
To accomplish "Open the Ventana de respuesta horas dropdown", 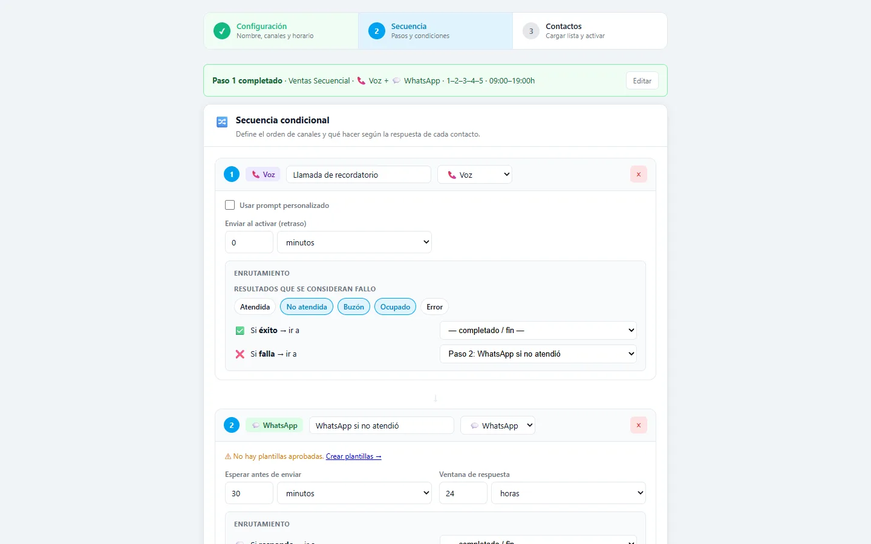I will (569, 493).
